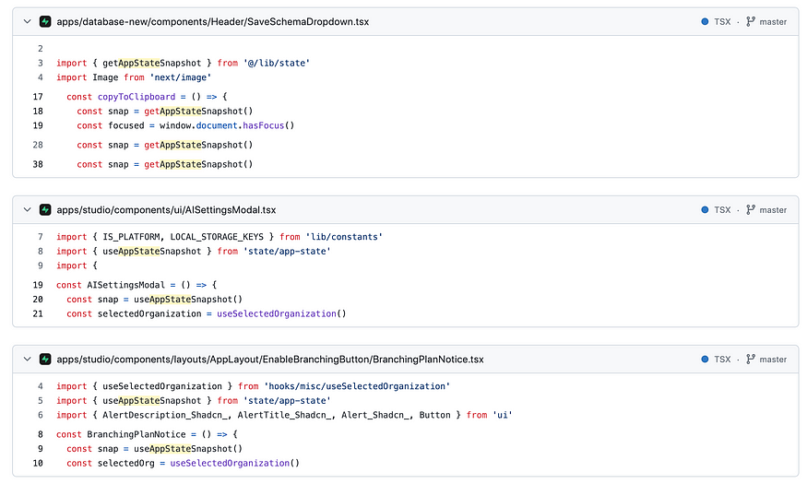
Task: Click the "import Image from 'next/image'" line
Action: pos(134,77)
